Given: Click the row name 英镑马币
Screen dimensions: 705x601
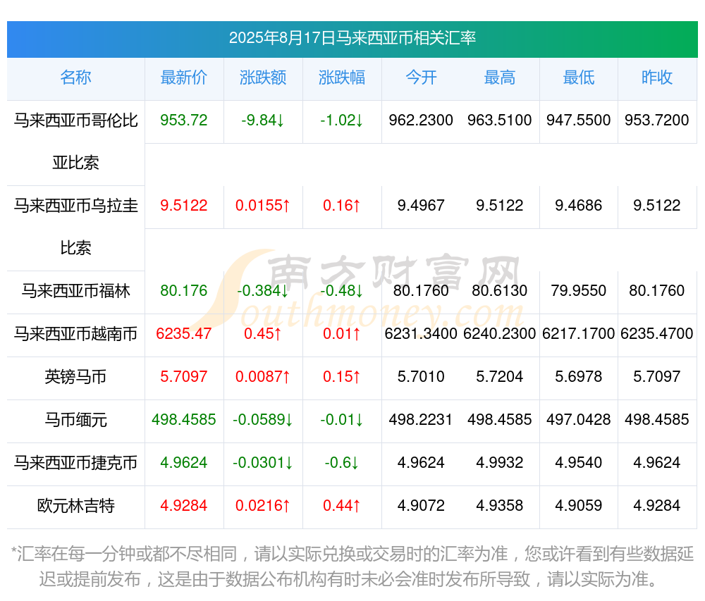Looking at the screenshot, I should (x=75, y=376).
